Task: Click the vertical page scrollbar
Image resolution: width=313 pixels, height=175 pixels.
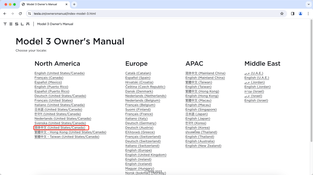Action: (x=311, y=81)
